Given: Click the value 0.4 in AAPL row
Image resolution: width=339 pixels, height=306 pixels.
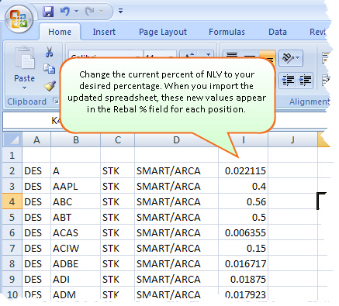Looking at the screenshot, I should click(243, 186).
